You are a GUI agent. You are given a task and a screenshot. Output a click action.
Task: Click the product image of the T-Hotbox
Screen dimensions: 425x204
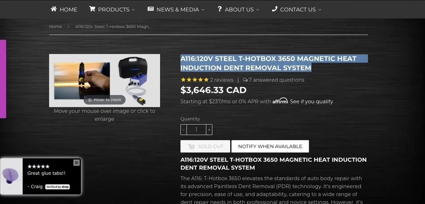coord(104,80)
